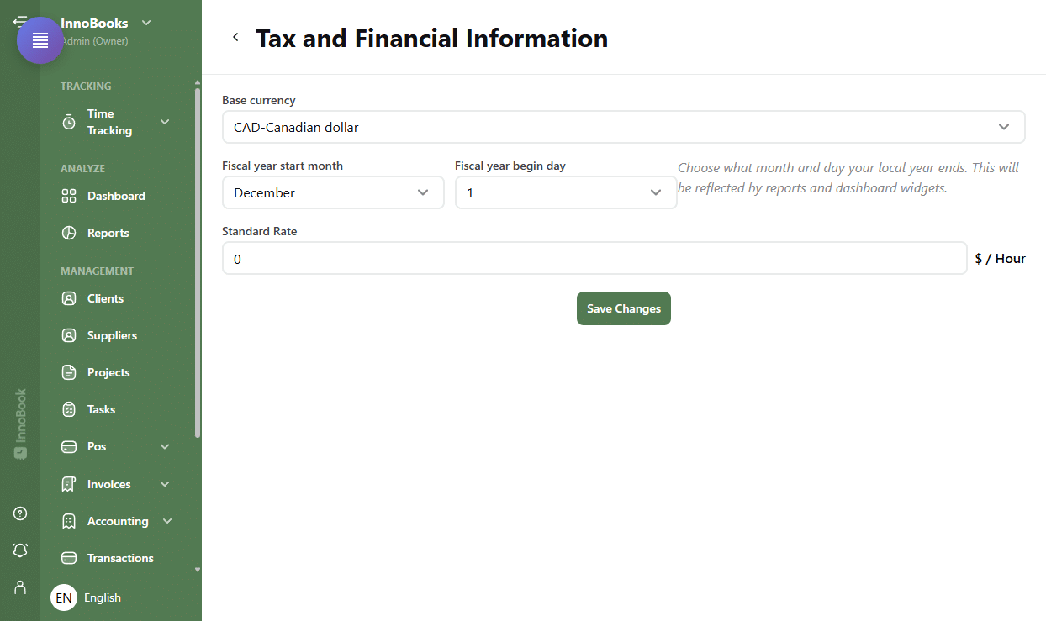Expand the InnoBooks company switcher

click(146, 23)
